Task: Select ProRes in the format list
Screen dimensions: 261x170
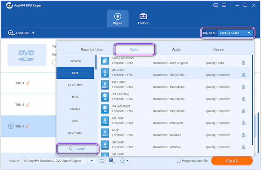Action: point(75,109)
